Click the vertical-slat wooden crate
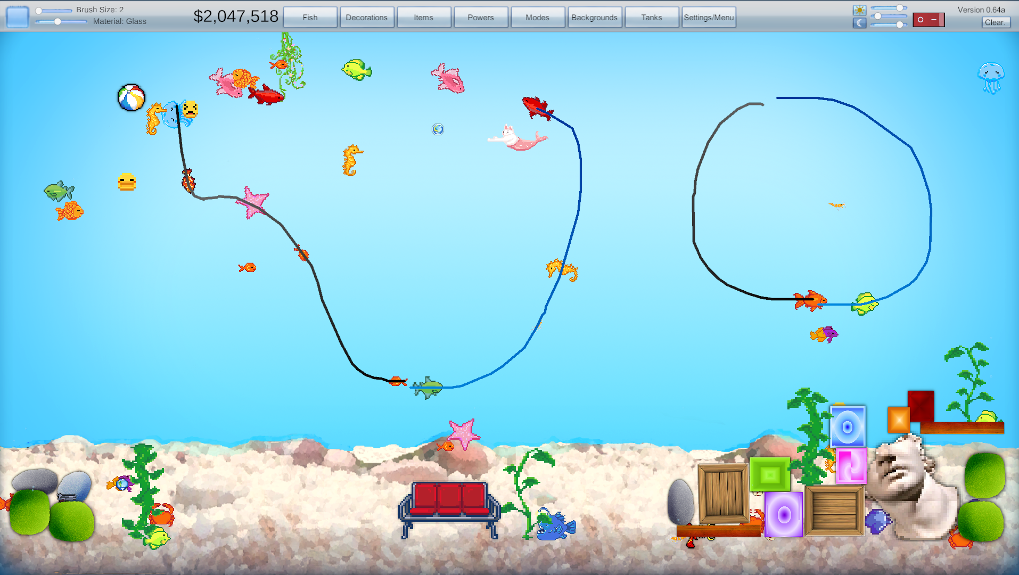The image size is (1019, 575). click(x=723, y=494)
